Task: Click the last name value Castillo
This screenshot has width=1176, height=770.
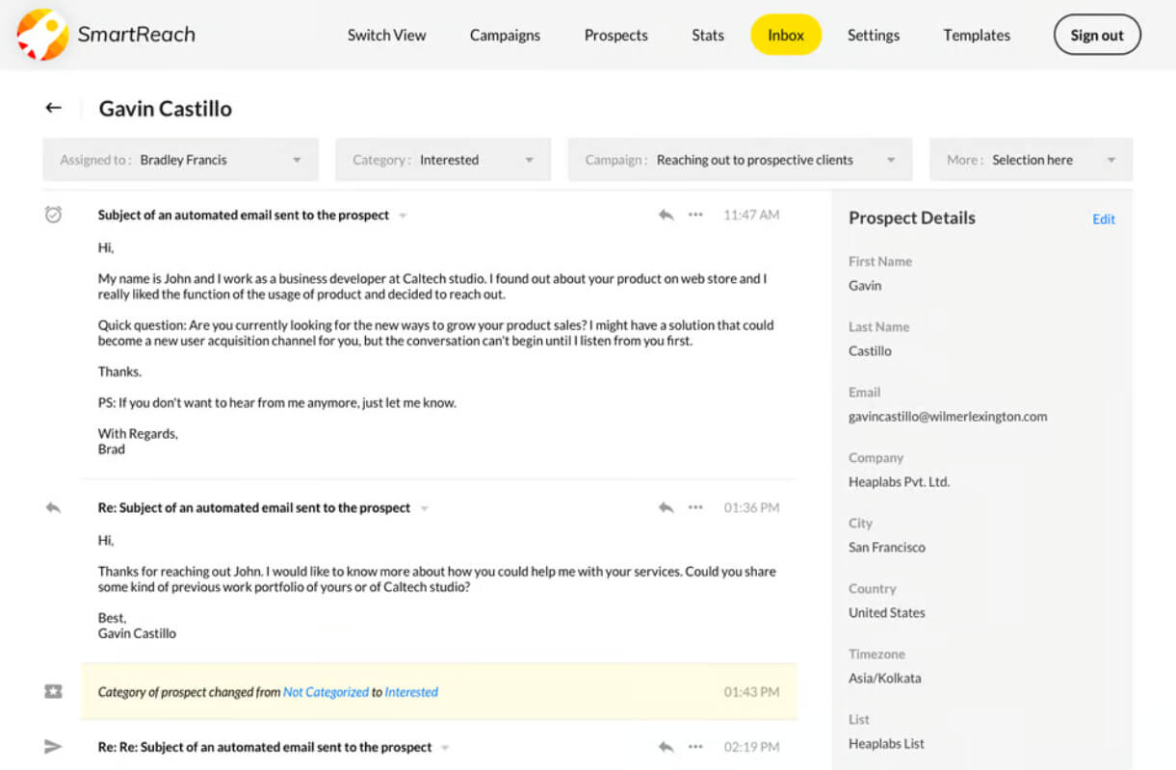Action: point(870,351)
